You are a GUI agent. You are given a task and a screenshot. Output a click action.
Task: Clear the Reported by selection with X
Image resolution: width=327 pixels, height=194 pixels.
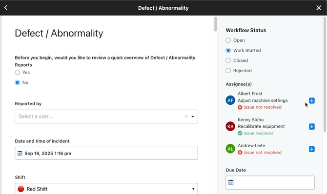click(186, 116)
